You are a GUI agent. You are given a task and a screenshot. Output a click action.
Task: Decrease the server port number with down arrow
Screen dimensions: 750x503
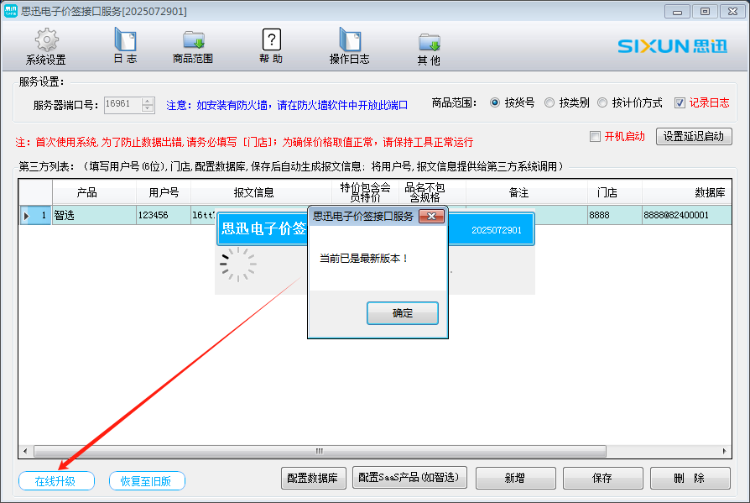148,108
